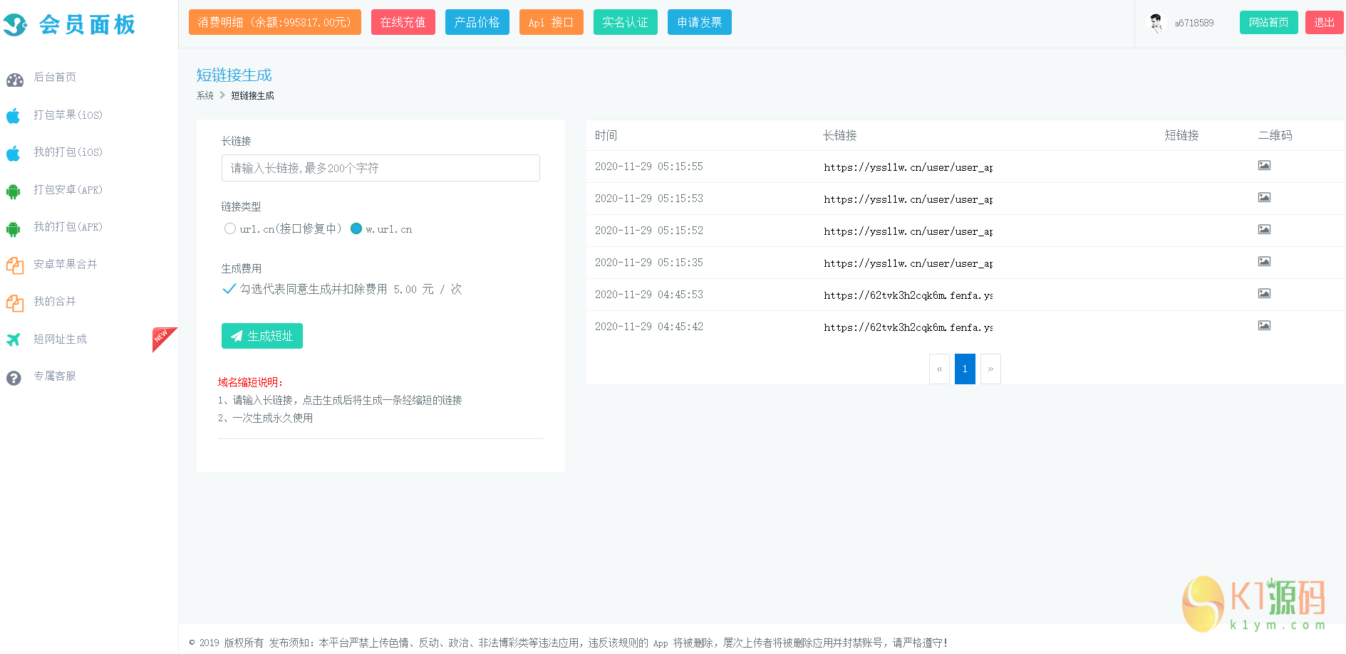Show the QR code icon for 04:45:42 record
Screen dimensions: 1346x654
point(1263,326)
